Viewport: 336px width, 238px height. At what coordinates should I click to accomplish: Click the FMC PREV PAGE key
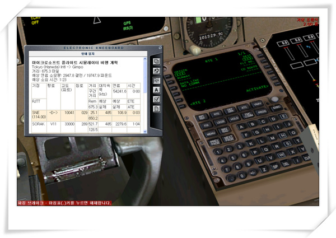pos(214,142)
